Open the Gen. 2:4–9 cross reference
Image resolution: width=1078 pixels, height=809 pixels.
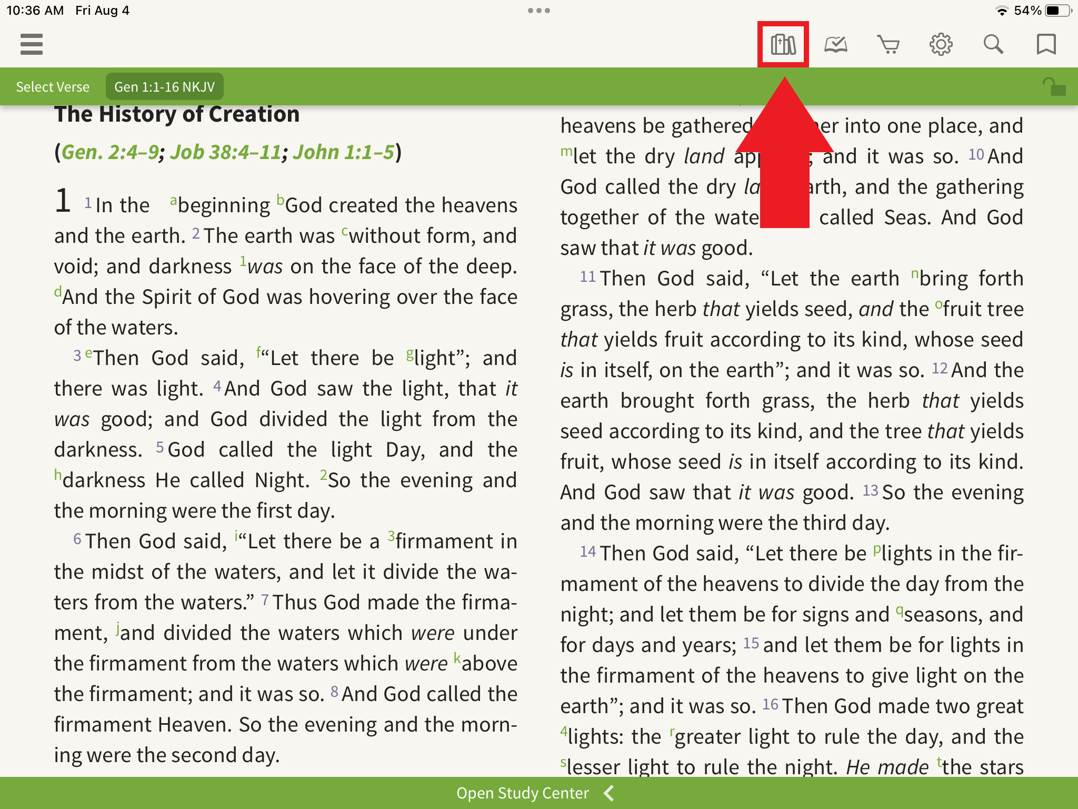coord(110,152)
